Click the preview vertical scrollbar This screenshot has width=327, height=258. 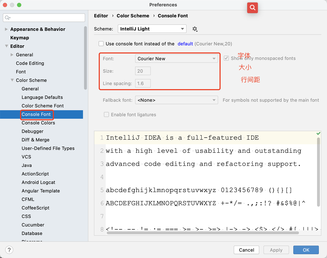pos(318,172)
